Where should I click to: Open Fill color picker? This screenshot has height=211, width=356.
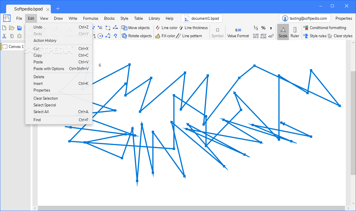click(165, 36)
